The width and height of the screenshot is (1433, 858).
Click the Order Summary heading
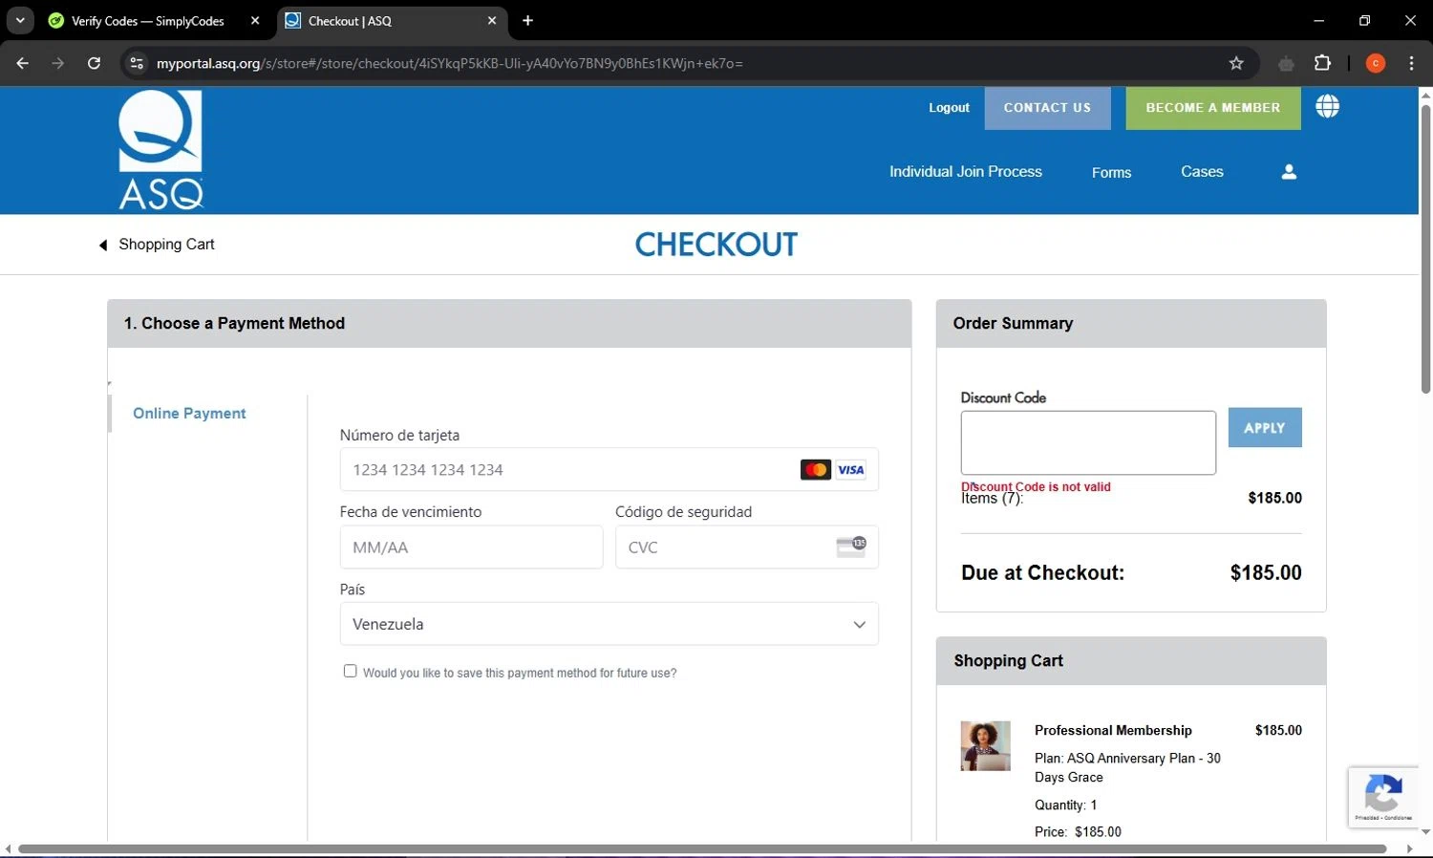point(1013,324)
